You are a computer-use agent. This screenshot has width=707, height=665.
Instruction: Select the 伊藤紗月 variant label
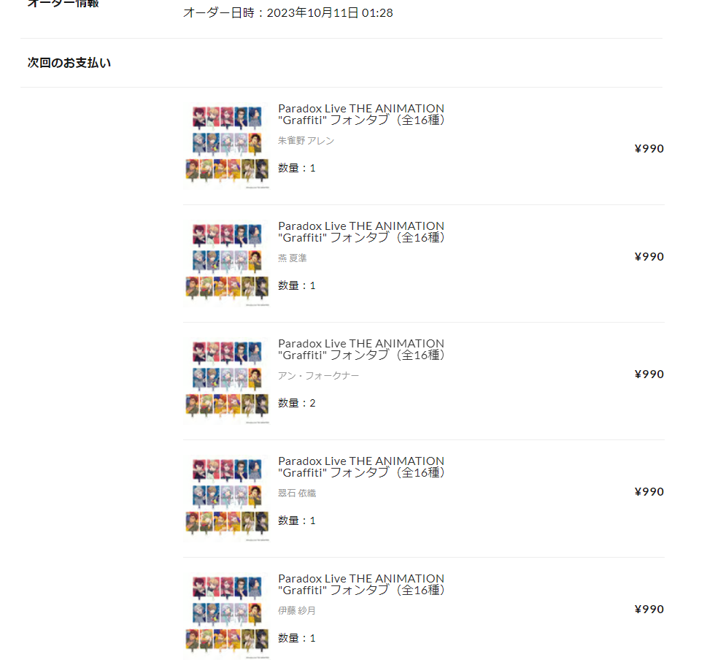297,611
